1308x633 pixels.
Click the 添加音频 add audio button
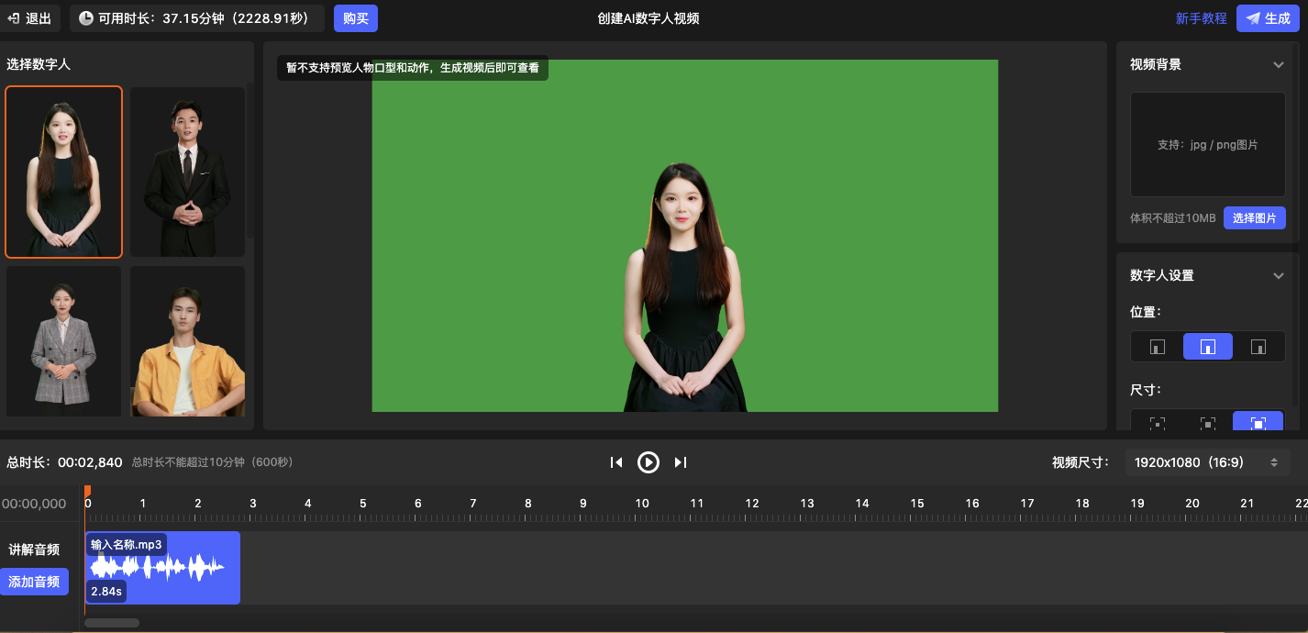click(x=35, y=582)
